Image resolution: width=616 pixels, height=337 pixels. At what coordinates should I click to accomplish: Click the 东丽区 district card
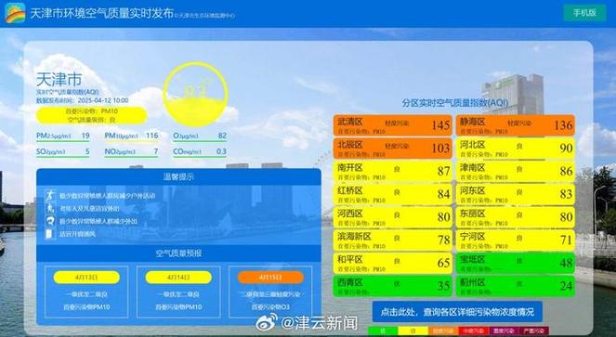pyautogui.click(x=516, y=217)
